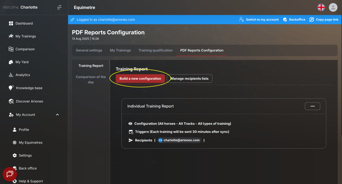This screenshot has width=342, height=184.
Task: Go to My Yard icon
Action: tap(11, 62)
